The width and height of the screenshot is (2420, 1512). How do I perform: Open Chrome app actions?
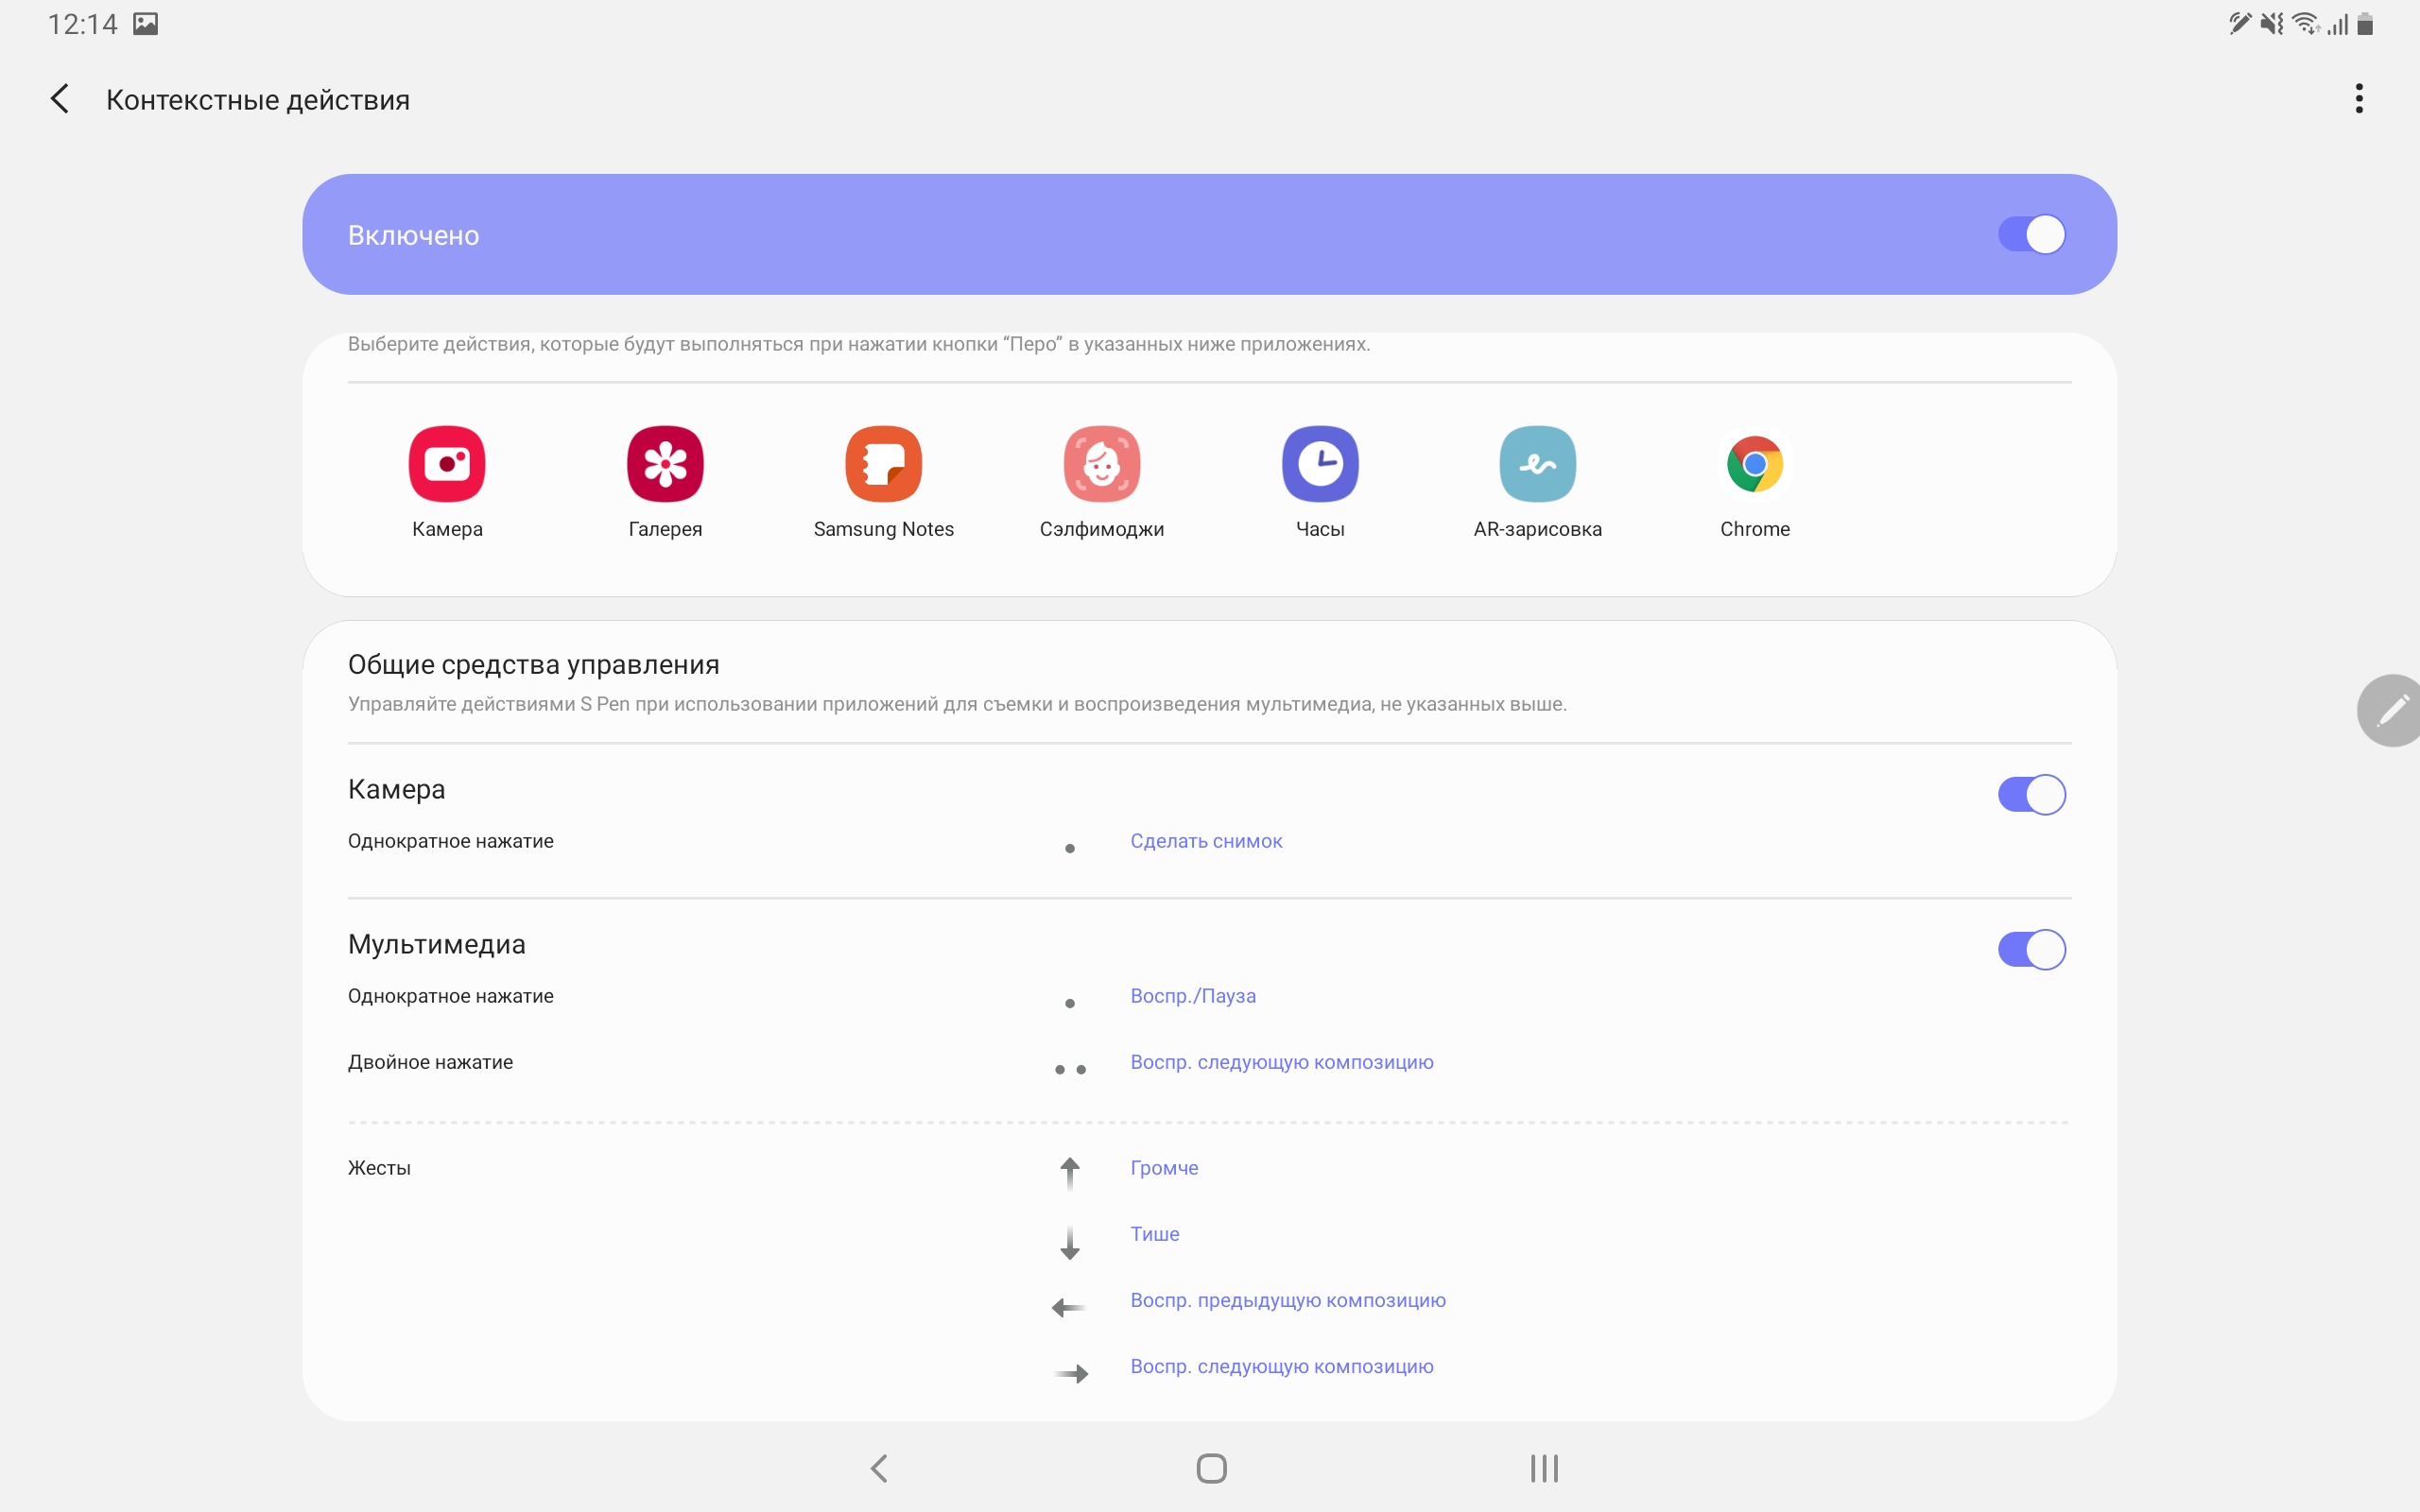tap(1754, 464)
